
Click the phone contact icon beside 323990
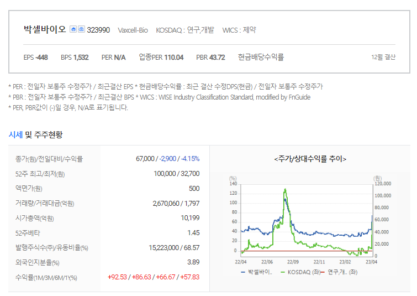[x=81, y=29]
